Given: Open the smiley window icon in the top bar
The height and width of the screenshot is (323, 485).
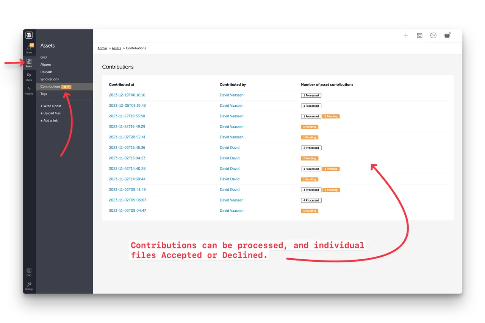Looking at the screenshot, I should tap(419, 35).
